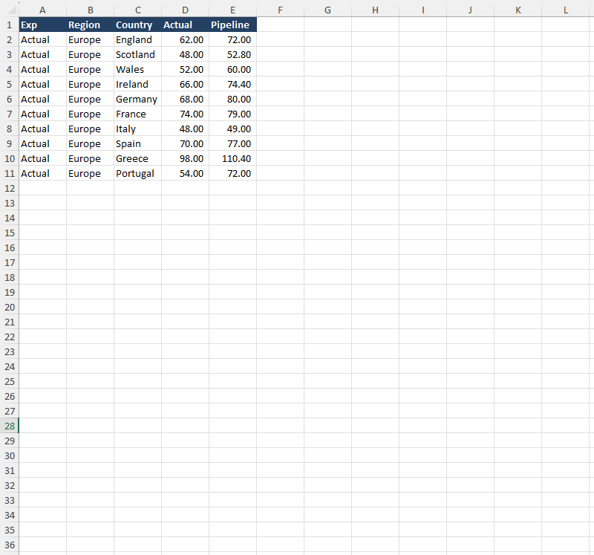Click the Region header cell
This screenshot has width=594, height=555.
pyautogui.click(x=90, y=25)
